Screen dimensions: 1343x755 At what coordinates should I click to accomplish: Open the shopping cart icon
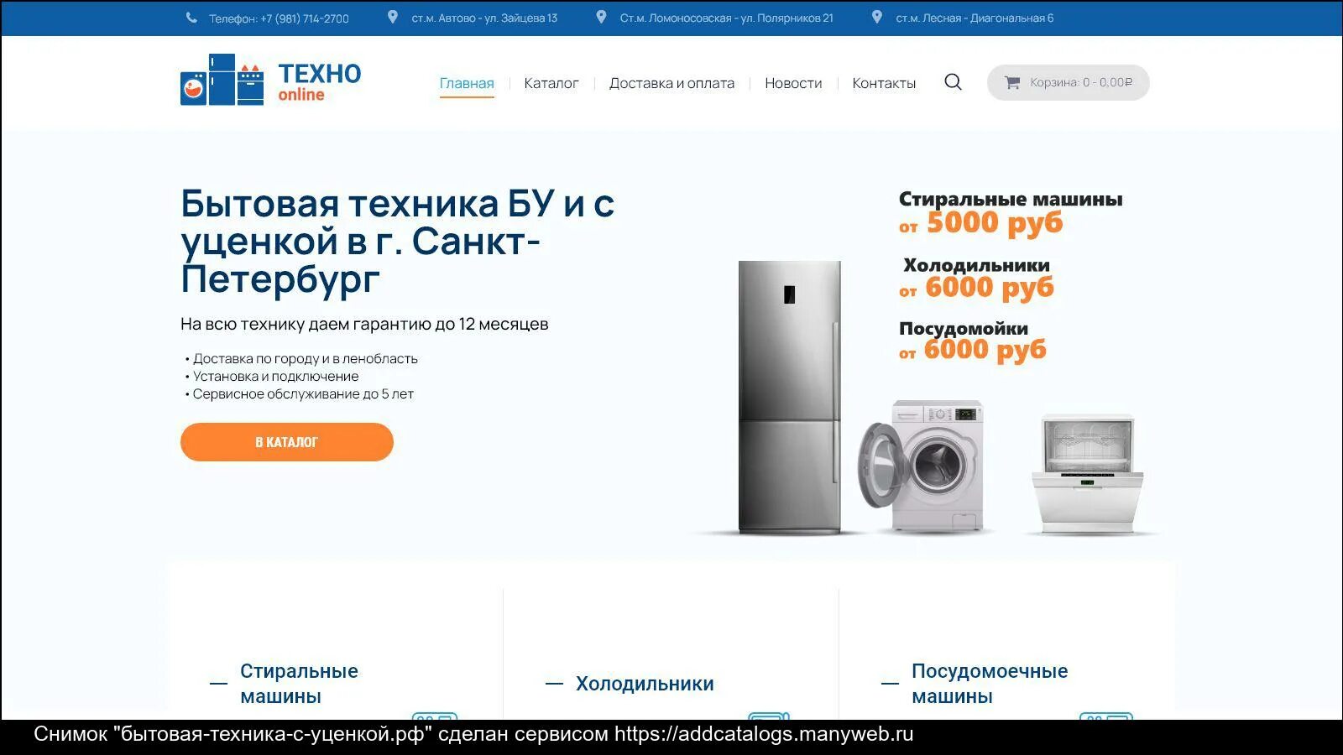tap(1012, 82)
